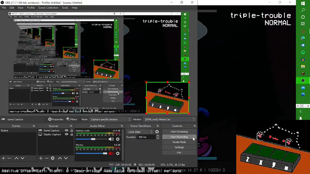Add a new scene with plus icon

(x=3, y=158)
